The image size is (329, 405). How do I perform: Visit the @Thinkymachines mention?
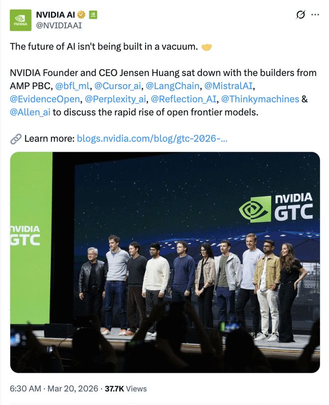pos(260,99)
